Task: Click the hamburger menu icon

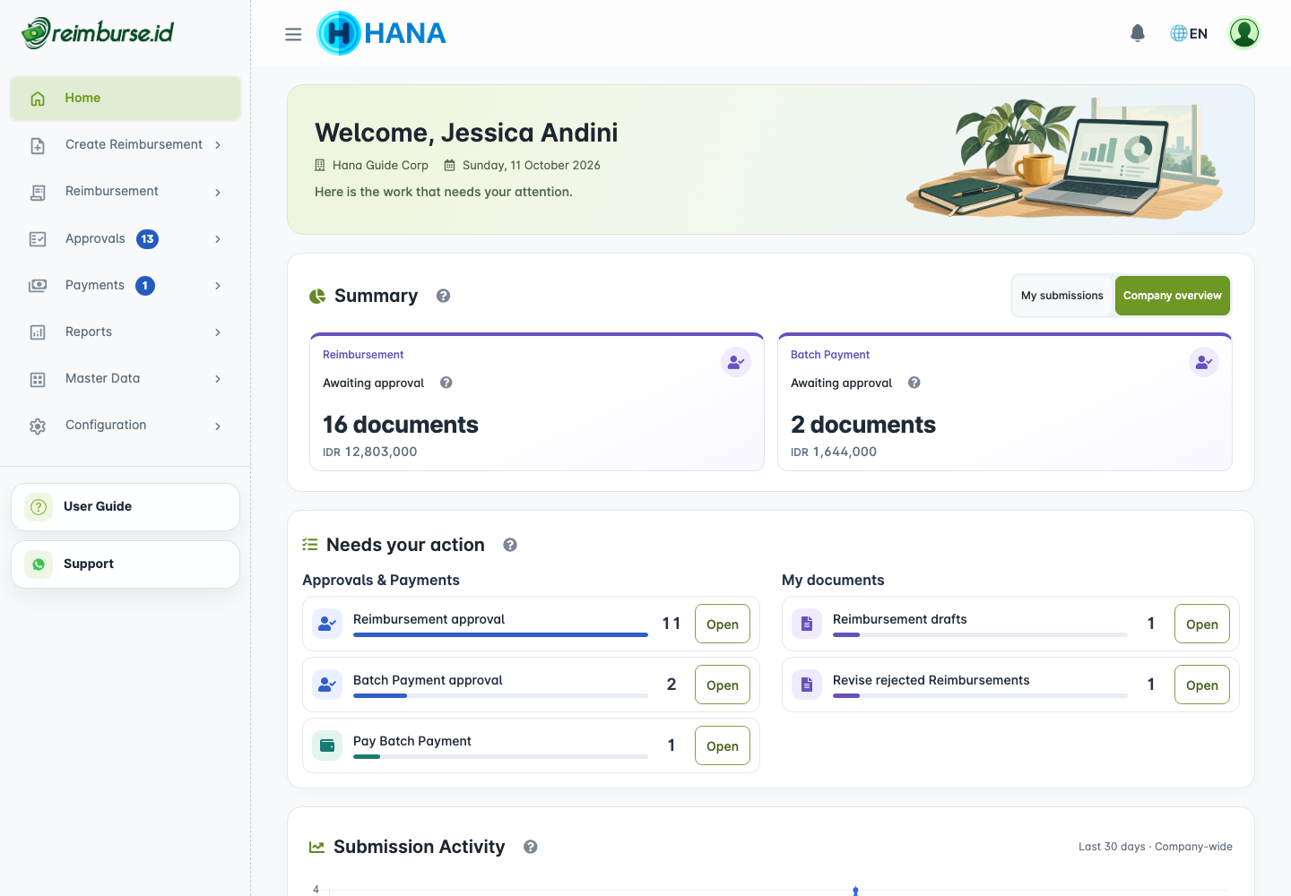Action: [x=293, y=34]
